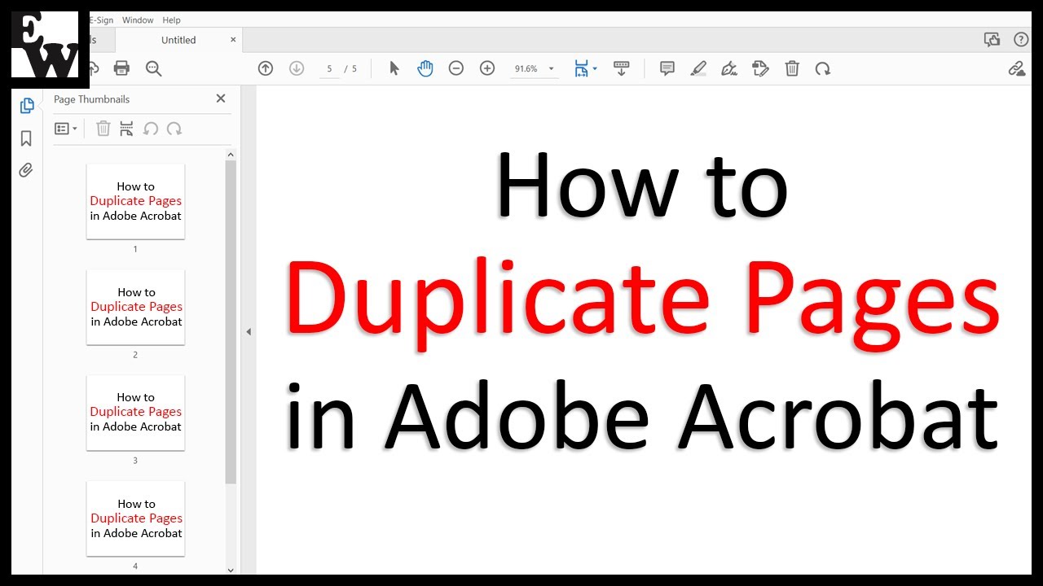Select the Highlight text tool

(698, 68)
